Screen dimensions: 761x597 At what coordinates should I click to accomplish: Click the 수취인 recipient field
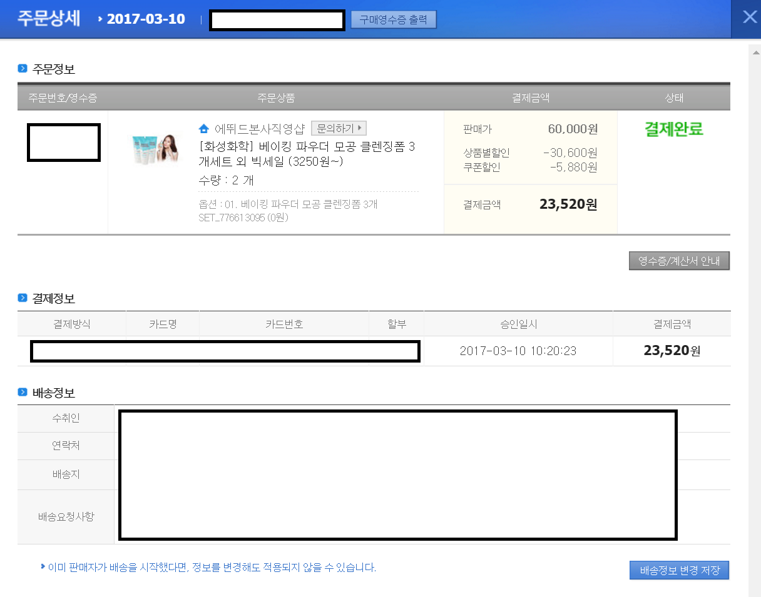tap(397, 418)
